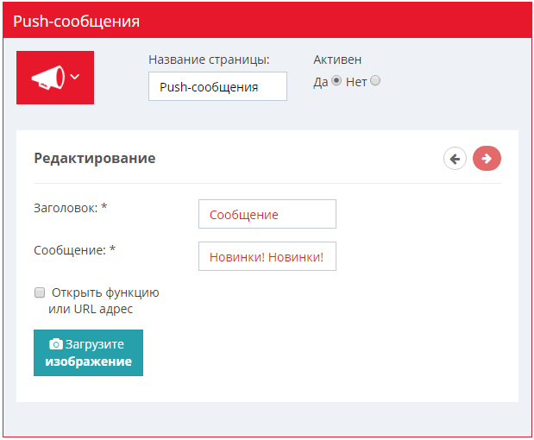Enable 'Открыть функцию или URL адрес' checkbox
Image resolution: width=534 pixels, height=440 pixels.
[x=40, y=292]
